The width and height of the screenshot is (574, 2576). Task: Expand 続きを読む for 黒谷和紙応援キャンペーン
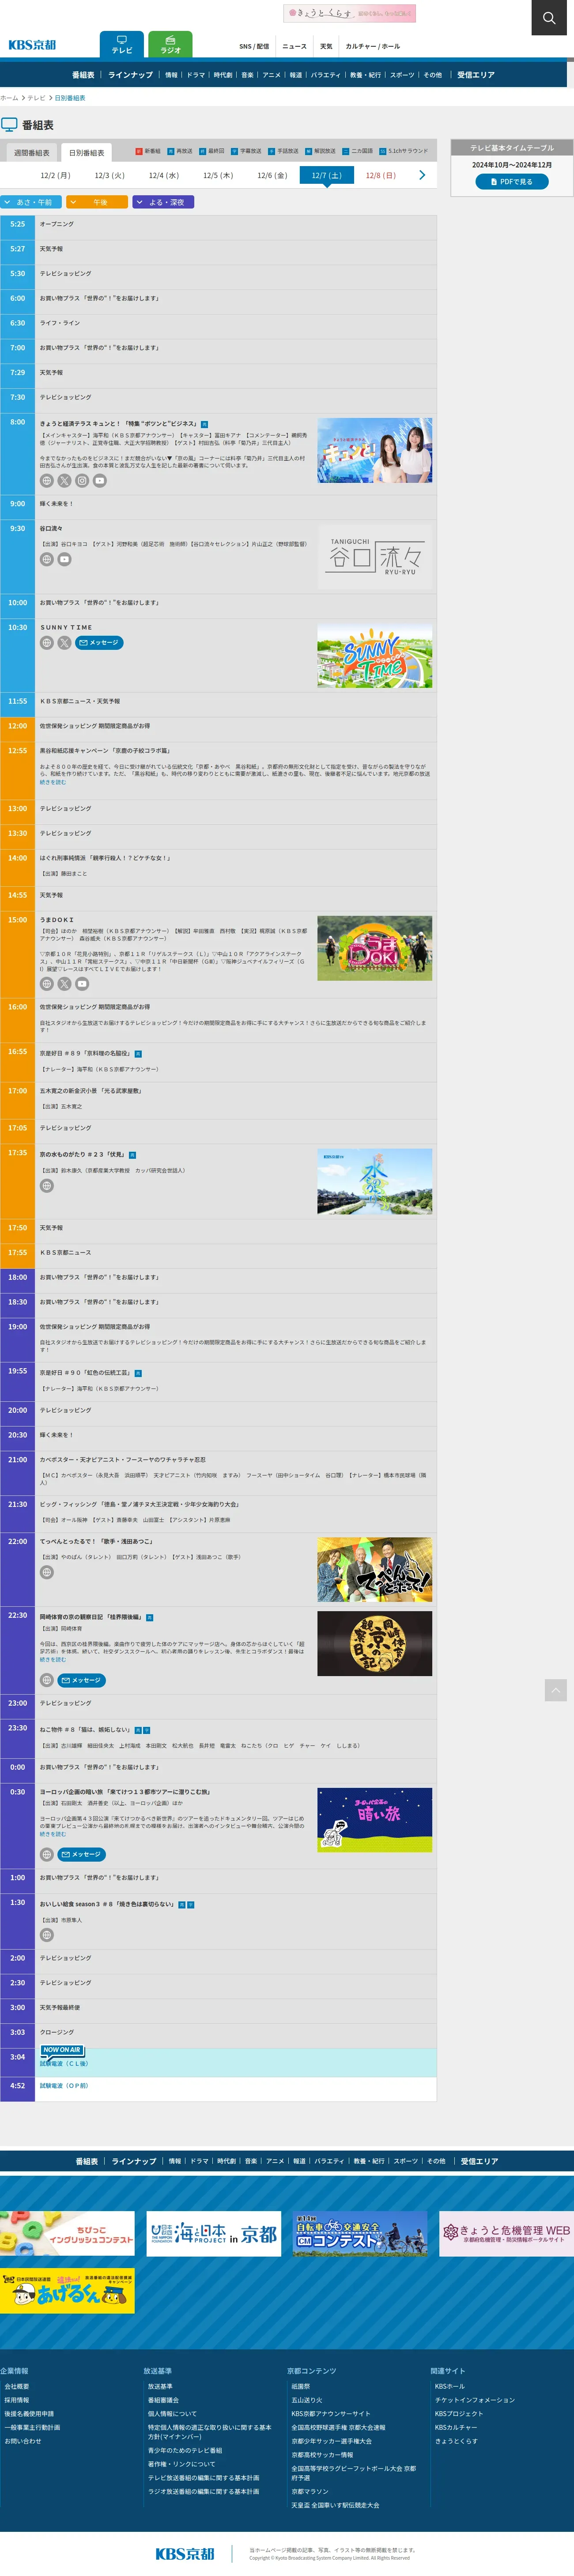coord(53,782)
